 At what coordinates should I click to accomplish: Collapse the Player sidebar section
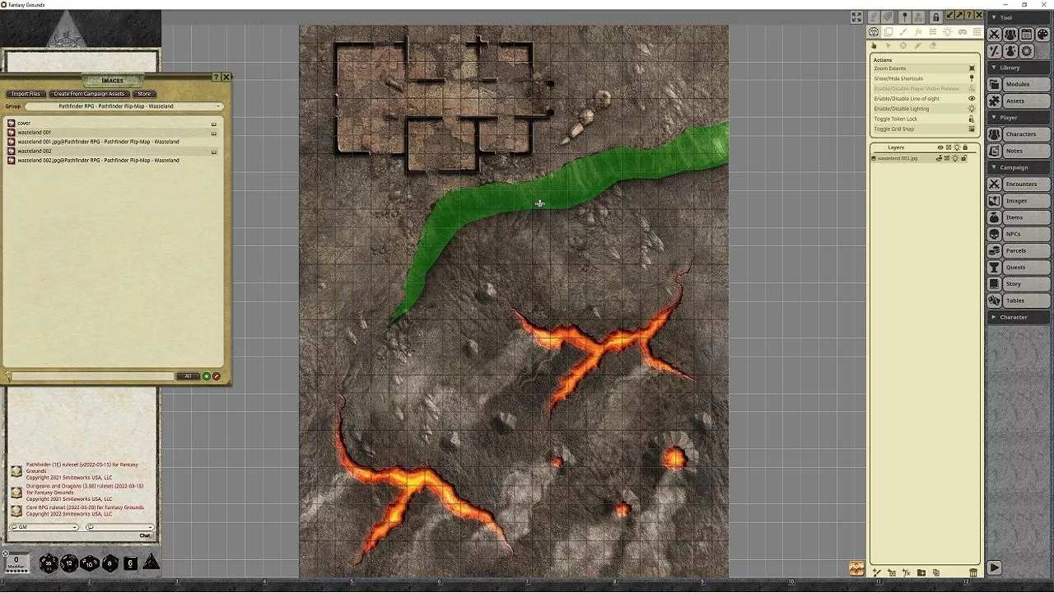(x=1019, y=118)
